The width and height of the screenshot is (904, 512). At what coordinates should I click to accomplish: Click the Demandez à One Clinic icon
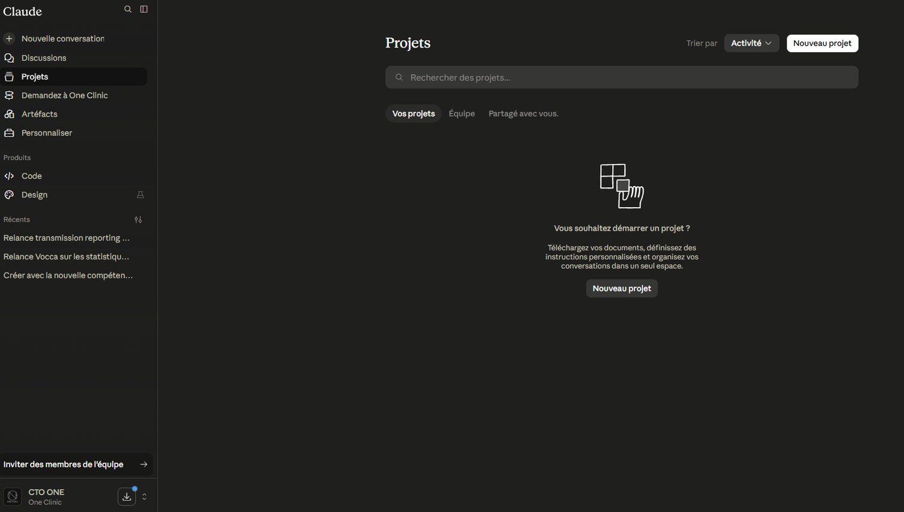point(9,95)
